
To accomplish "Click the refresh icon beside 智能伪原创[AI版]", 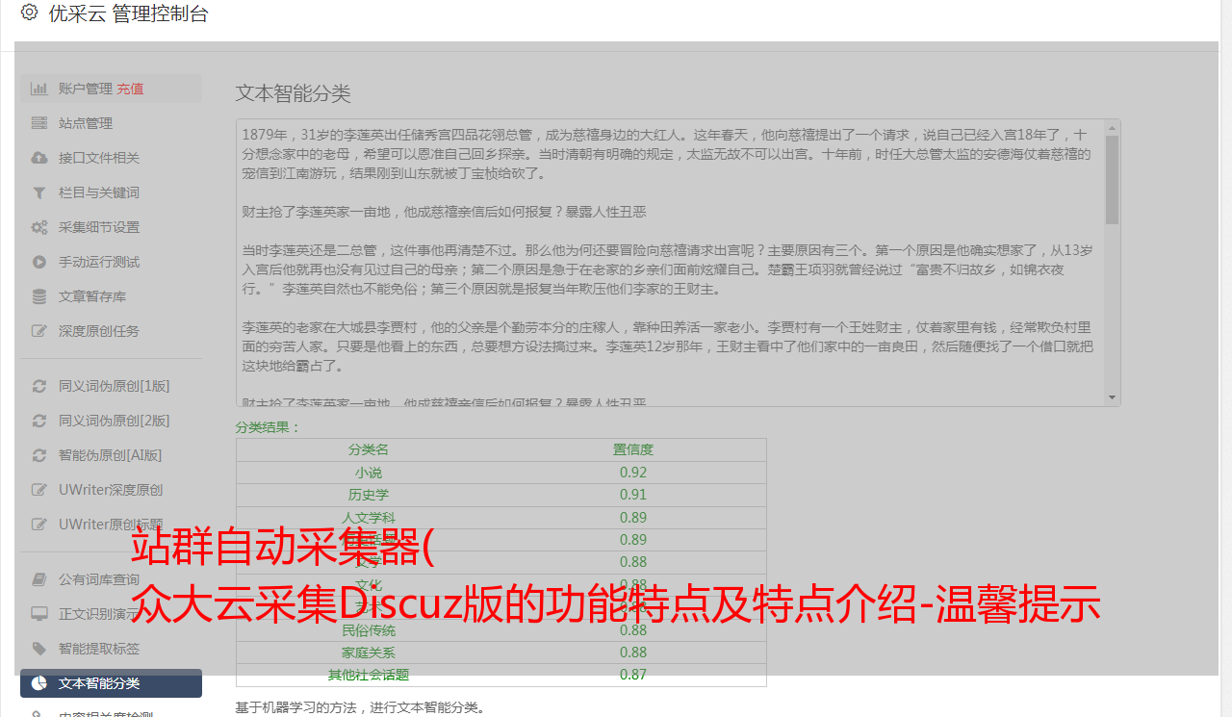I will 39,455.
